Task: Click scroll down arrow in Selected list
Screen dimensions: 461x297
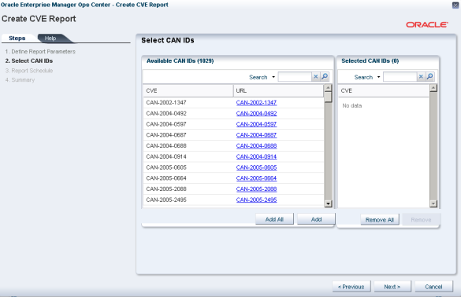Action: [433, 203]
